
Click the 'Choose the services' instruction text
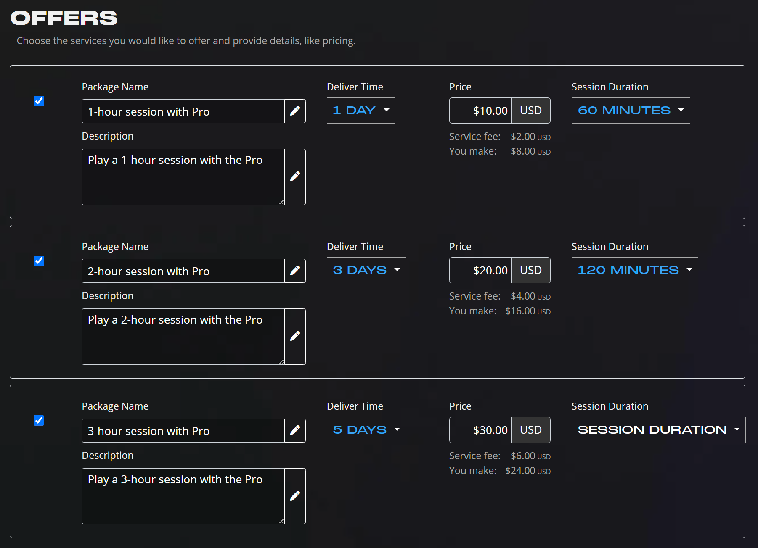click(186, 41)
